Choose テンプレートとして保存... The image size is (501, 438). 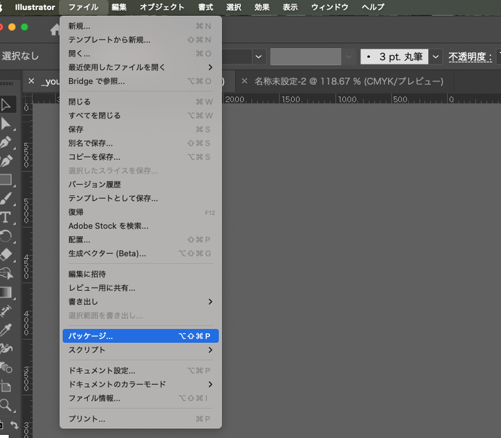click(x=141, y=198)
